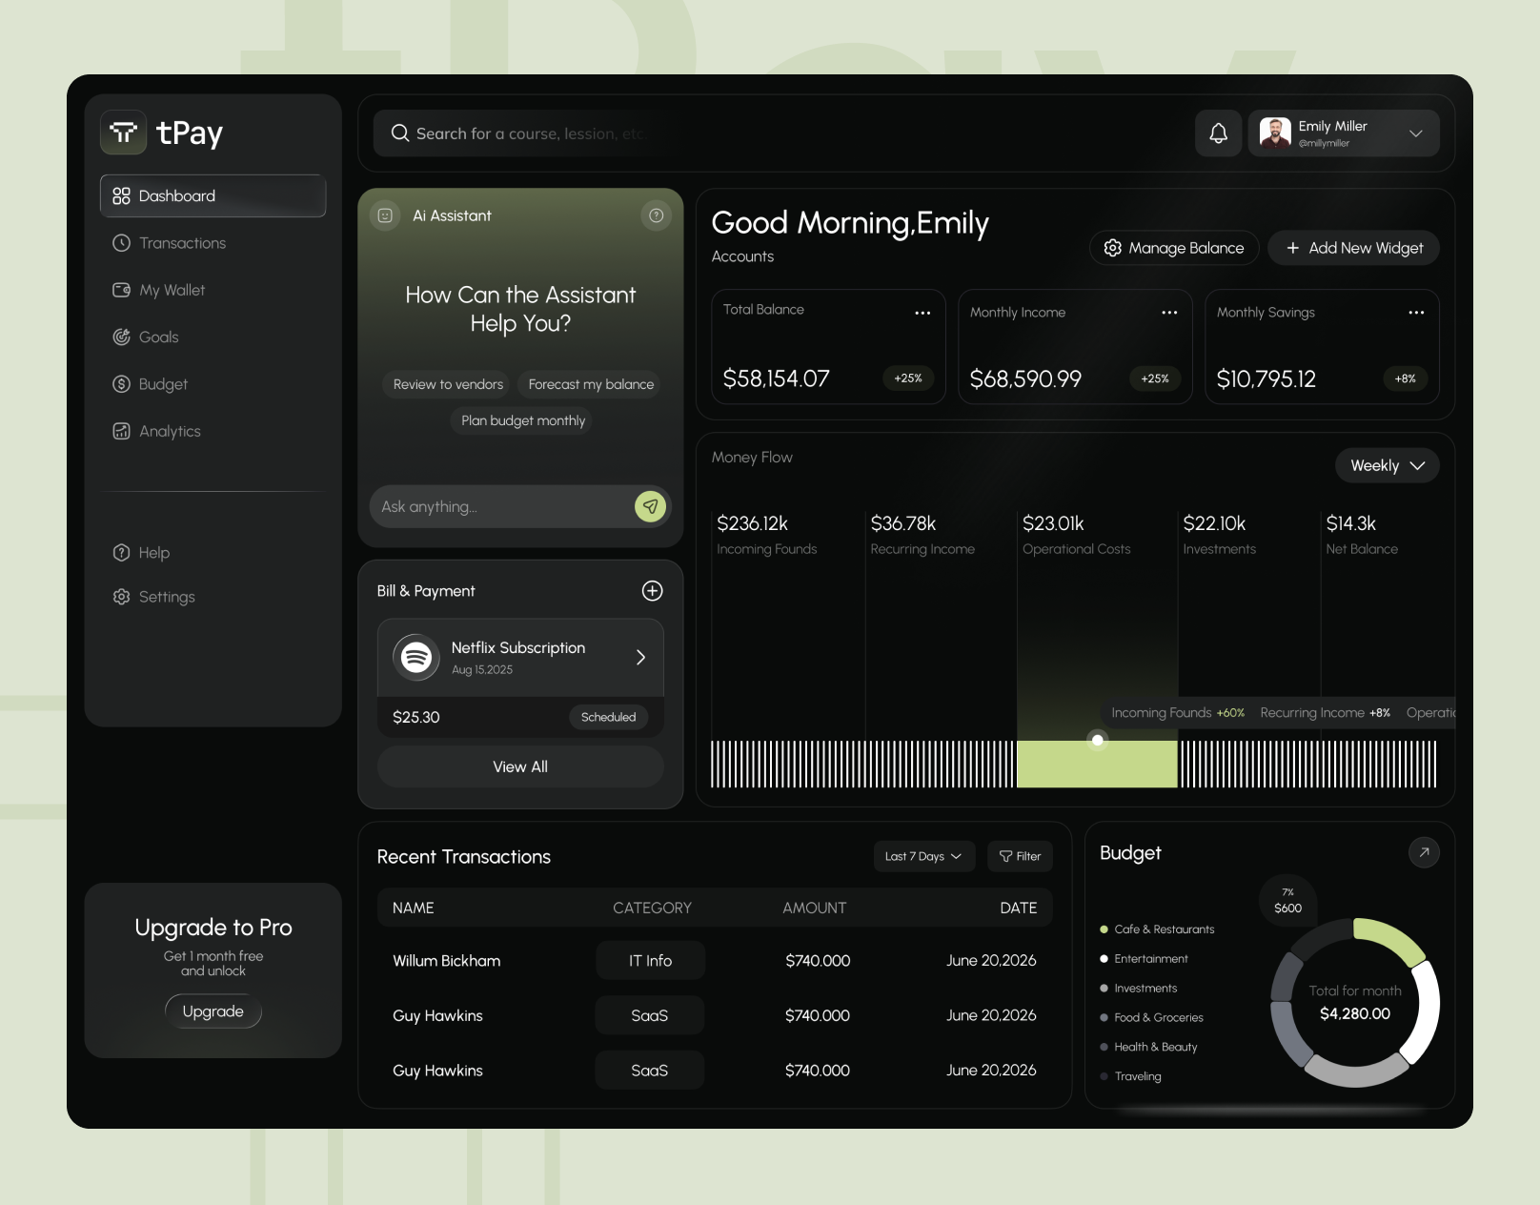The height and width of the screenshot is (1205, 1540).
Task: Click the Scheduled status badge
Action: pyautogui.click(x=608, y=717)
